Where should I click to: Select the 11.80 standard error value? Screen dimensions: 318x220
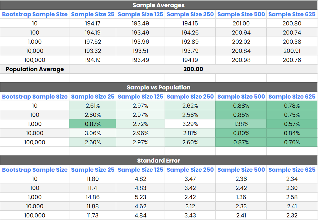(93, 179)
